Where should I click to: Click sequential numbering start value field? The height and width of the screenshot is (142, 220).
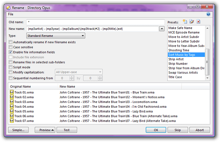click(x=62, y=78)
